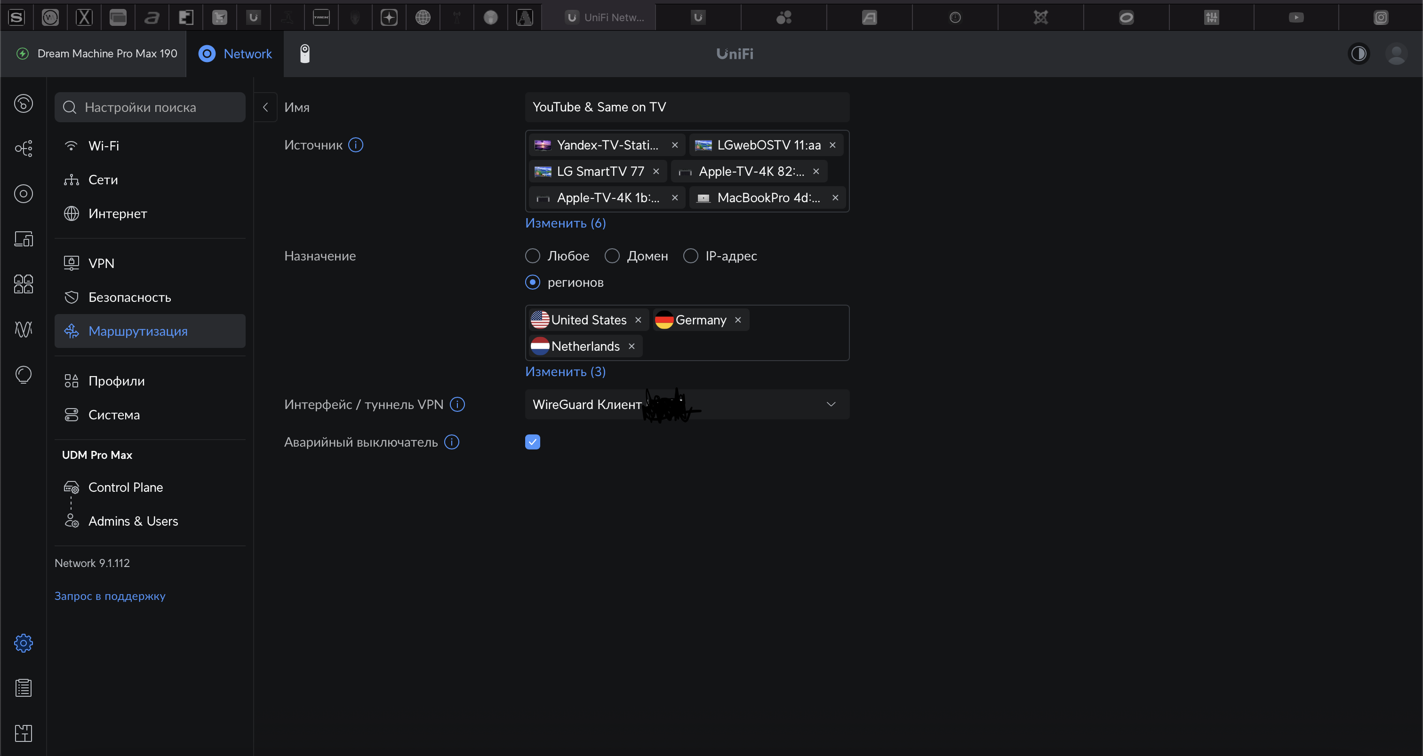Image resolution: width=1423 pixels, height=756 pixels.
Task: Open the Protect camera app icon
Action: pos(304,54)
